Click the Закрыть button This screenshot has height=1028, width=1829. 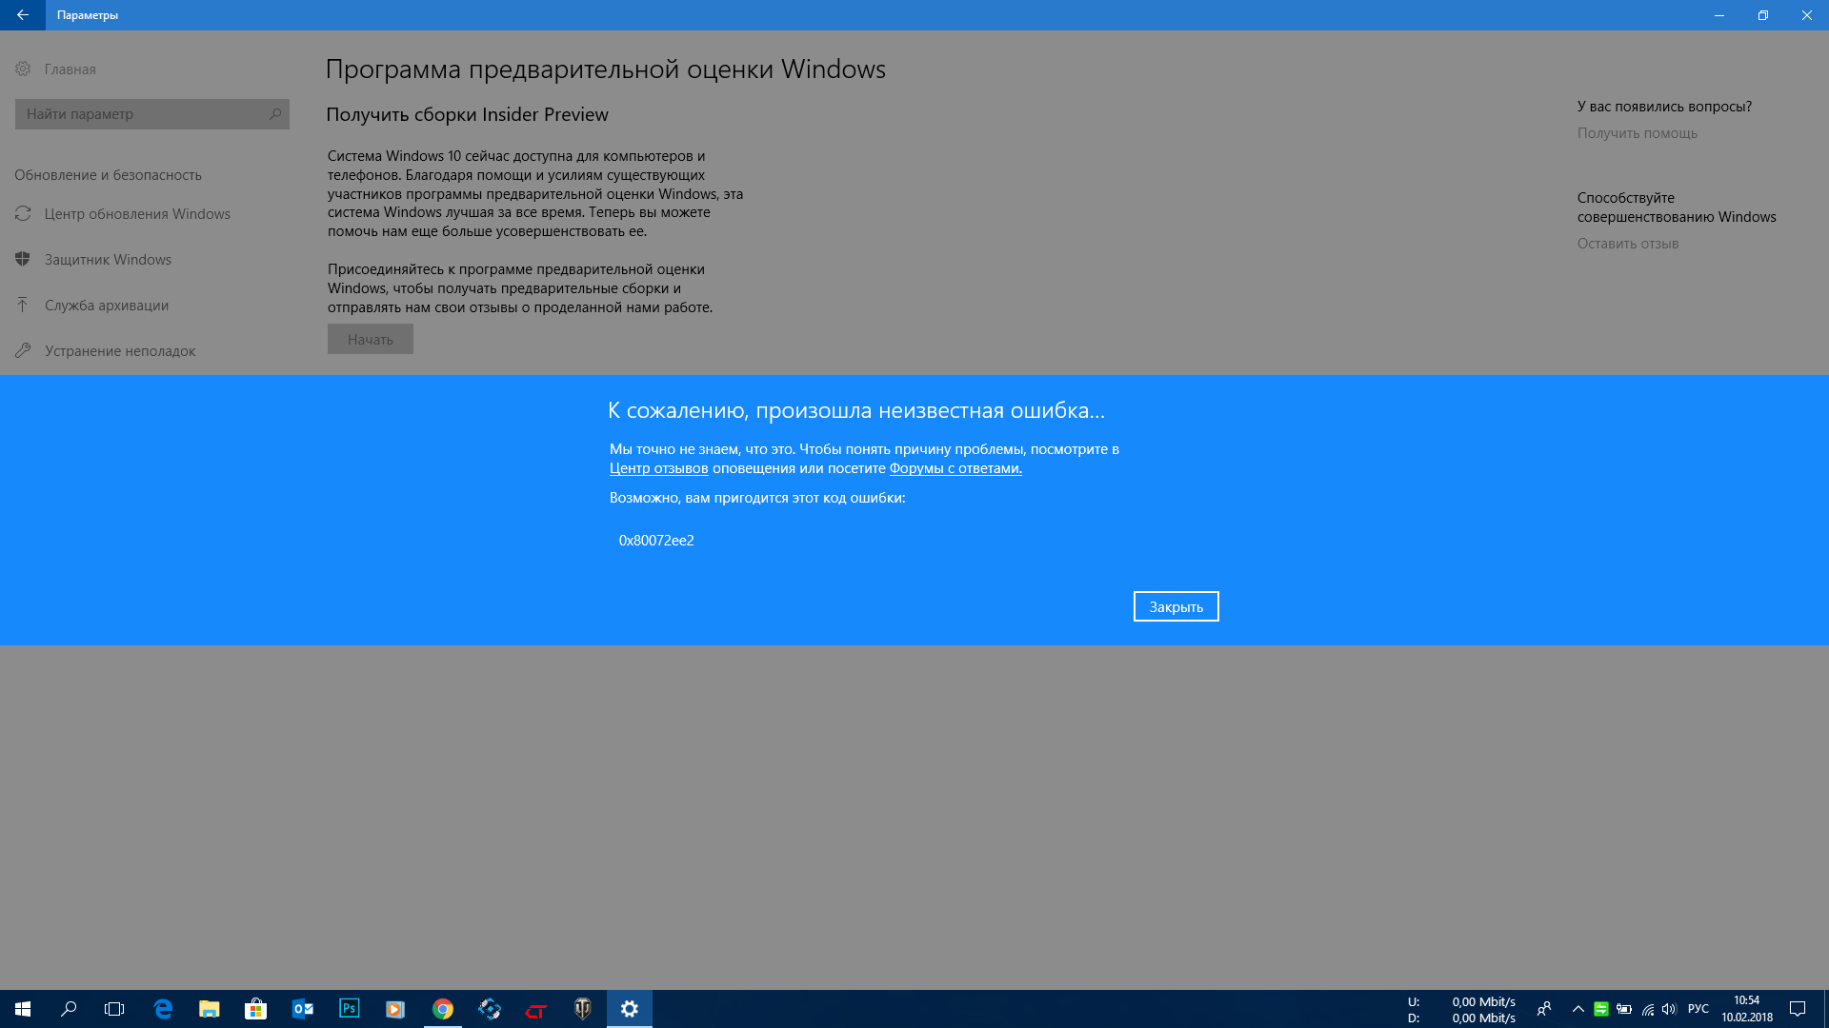coord(1175,606)
